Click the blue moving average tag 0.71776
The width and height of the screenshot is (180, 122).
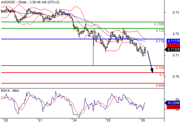point(173,41)
